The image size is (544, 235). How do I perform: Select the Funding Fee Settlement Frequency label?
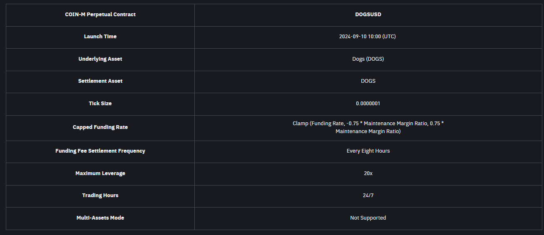pyautogui.click(x=100, y=151)
